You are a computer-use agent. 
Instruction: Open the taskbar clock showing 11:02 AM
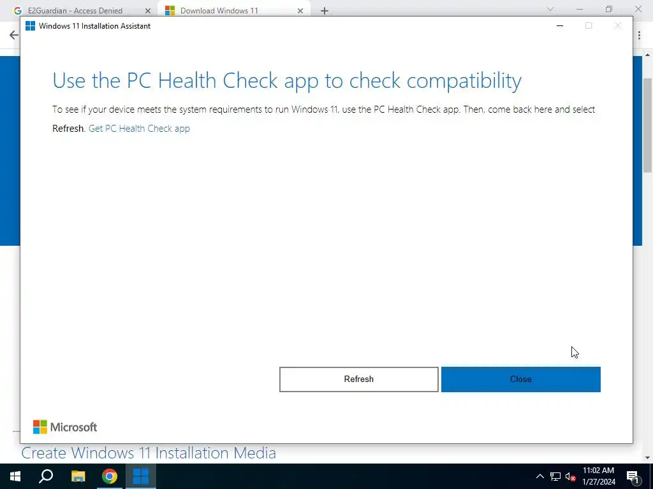point(598,476)
